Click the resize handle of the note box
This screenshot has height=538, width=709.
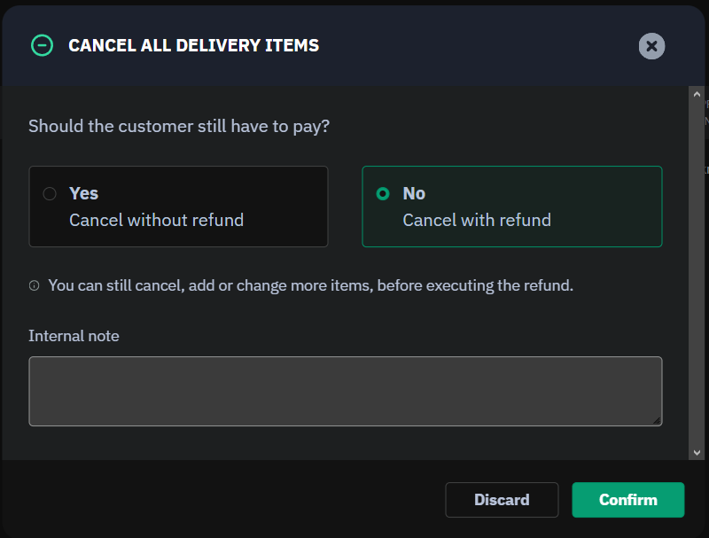pos(657,421)
